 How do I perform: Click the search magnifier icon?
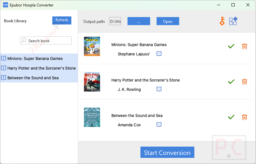point(24,40)
